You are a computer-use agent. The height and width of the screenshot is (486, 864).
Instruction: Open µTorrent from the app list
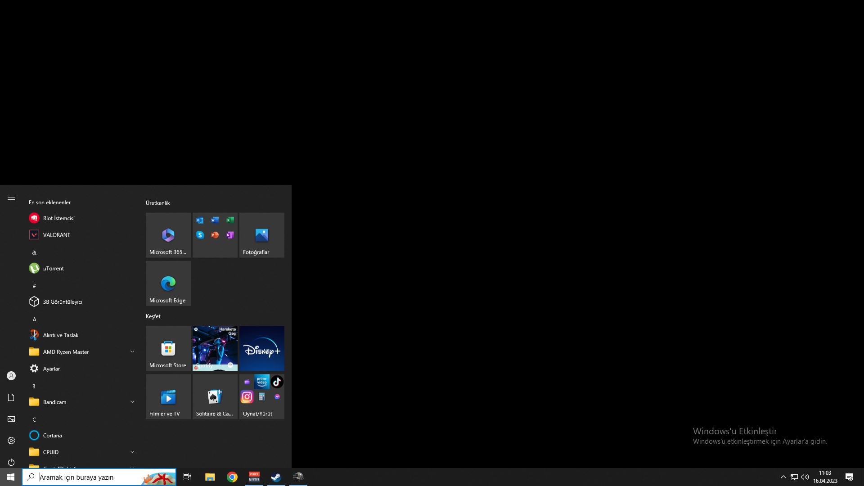point(81,269)
